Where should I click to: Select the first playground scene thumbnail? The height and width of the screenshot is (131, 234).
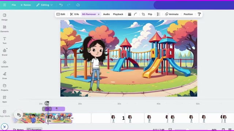29,118
